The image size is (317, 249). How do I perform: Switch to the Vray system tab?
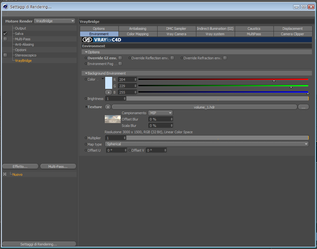(x=215, y=34)
